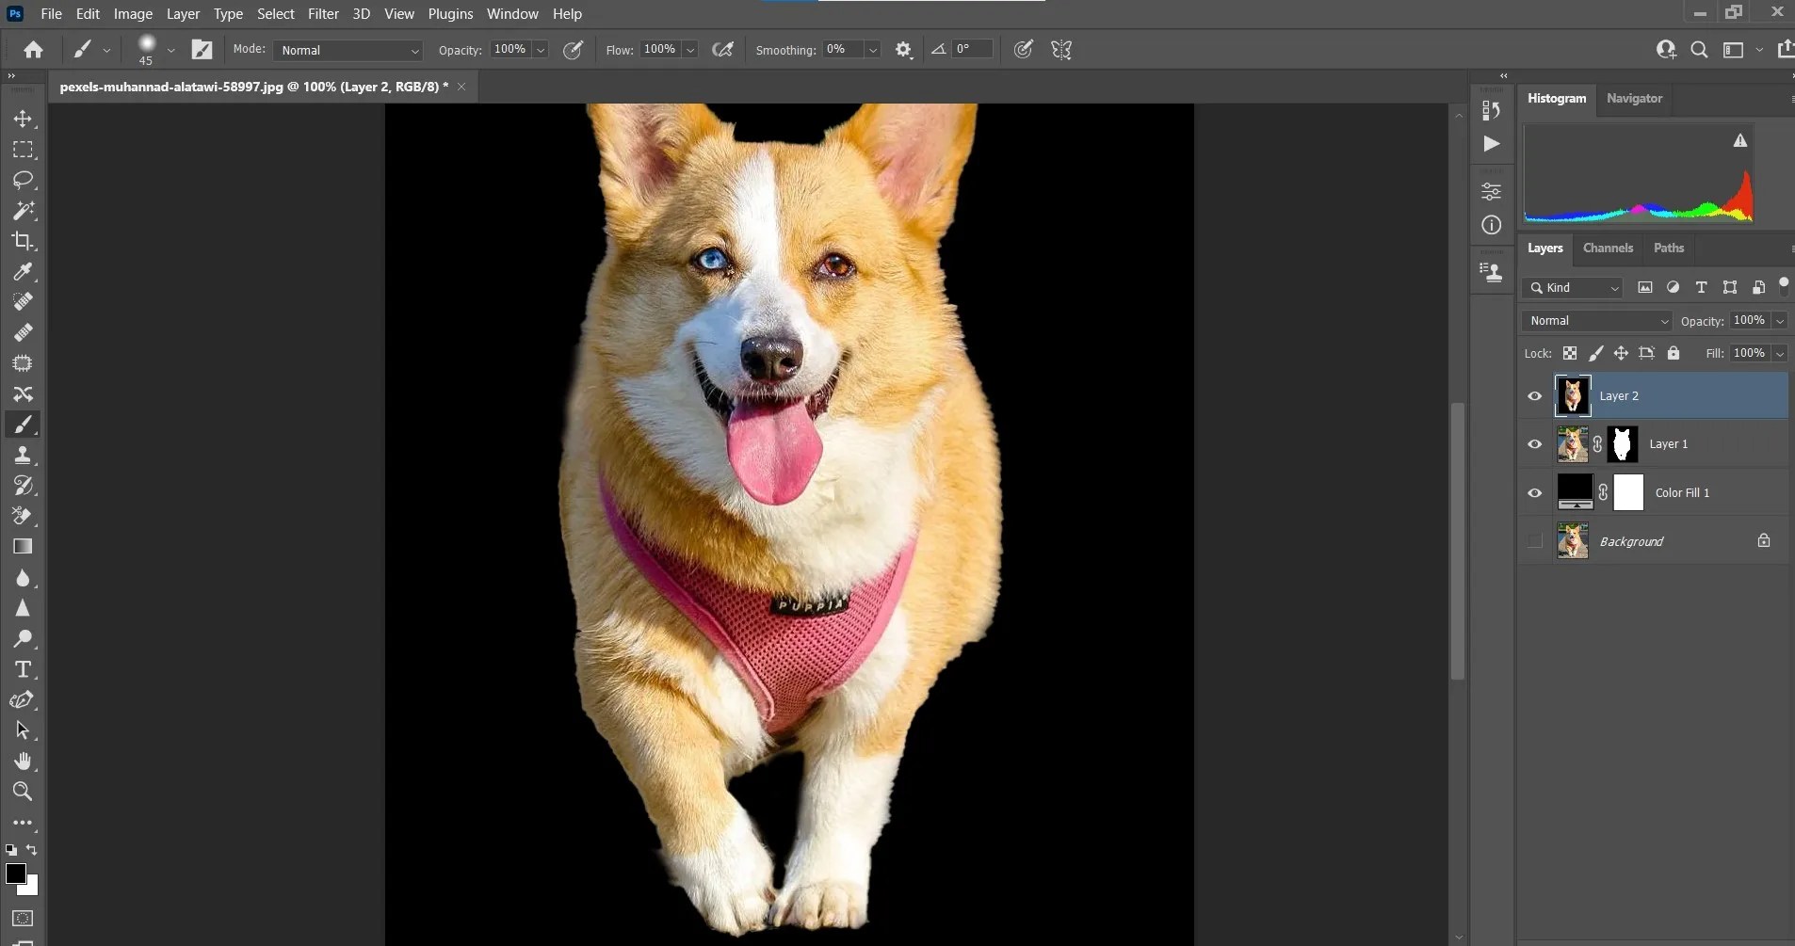
Task: Select the Lasso tool
Action: click(24, 181)
